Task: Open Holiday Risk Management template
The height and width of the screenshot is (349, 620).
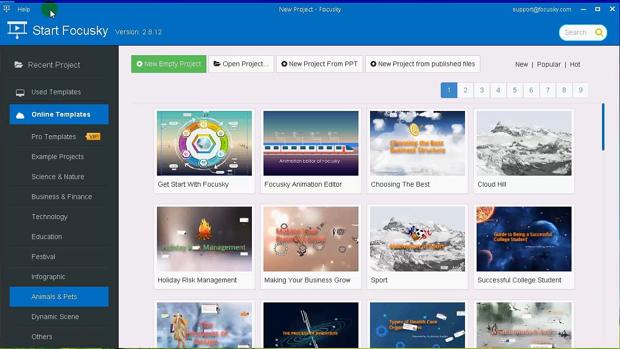Action: 204,247
